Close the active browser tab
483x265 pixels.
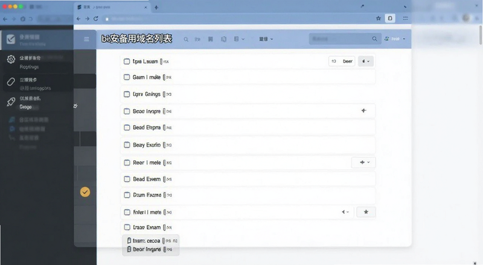point(146,7)
